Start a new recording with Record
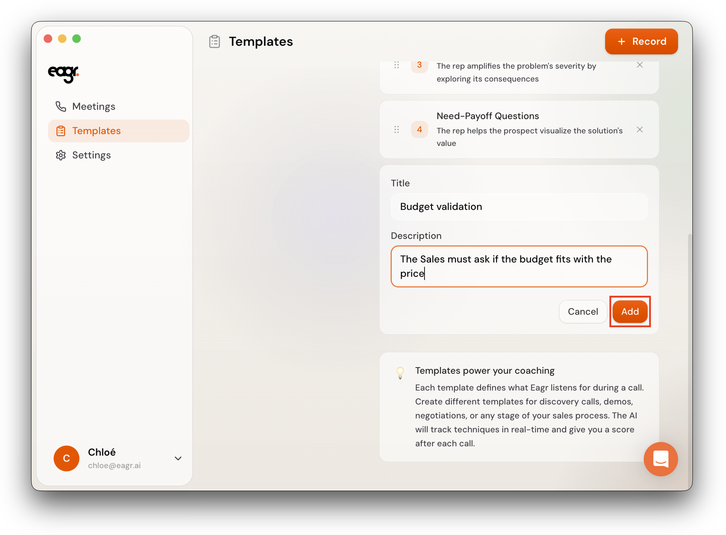The width and height of the screenshot is (726, 535). coord(641,41)
